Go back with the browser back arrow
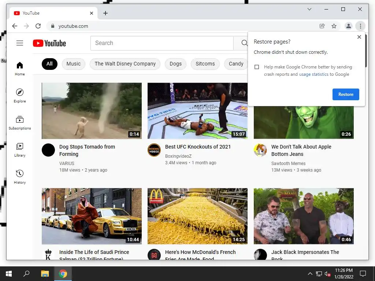Screen dimensions: 375x281 point(15,26)
